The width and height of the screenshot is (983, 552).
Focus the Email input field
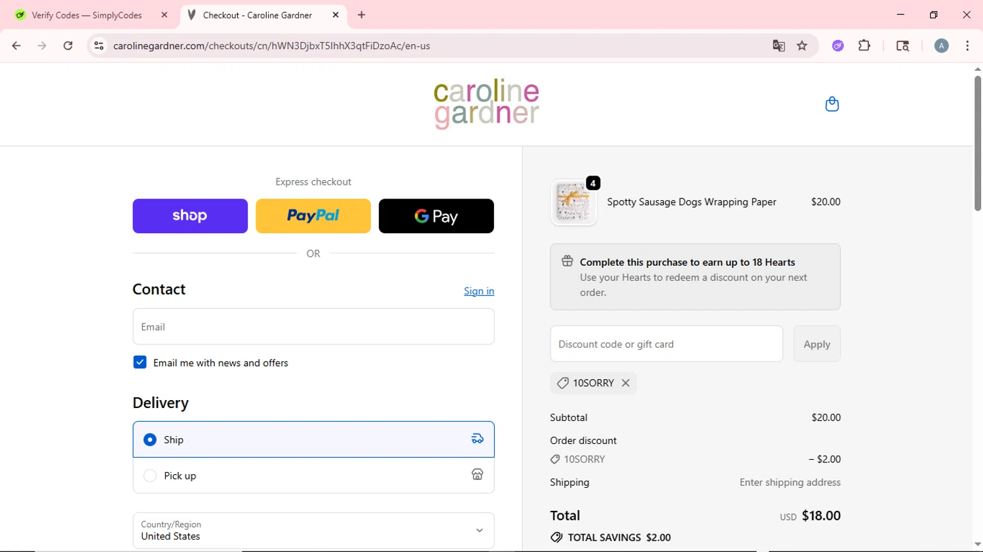313,327
